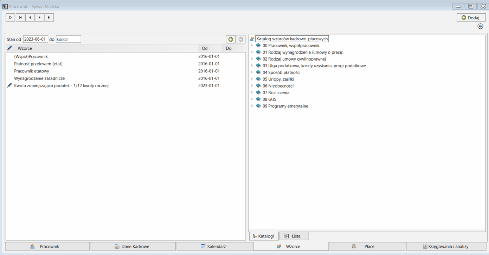Expand 05 Urlopy, zasiłki node
489x255 pixels.
[252, 79]
